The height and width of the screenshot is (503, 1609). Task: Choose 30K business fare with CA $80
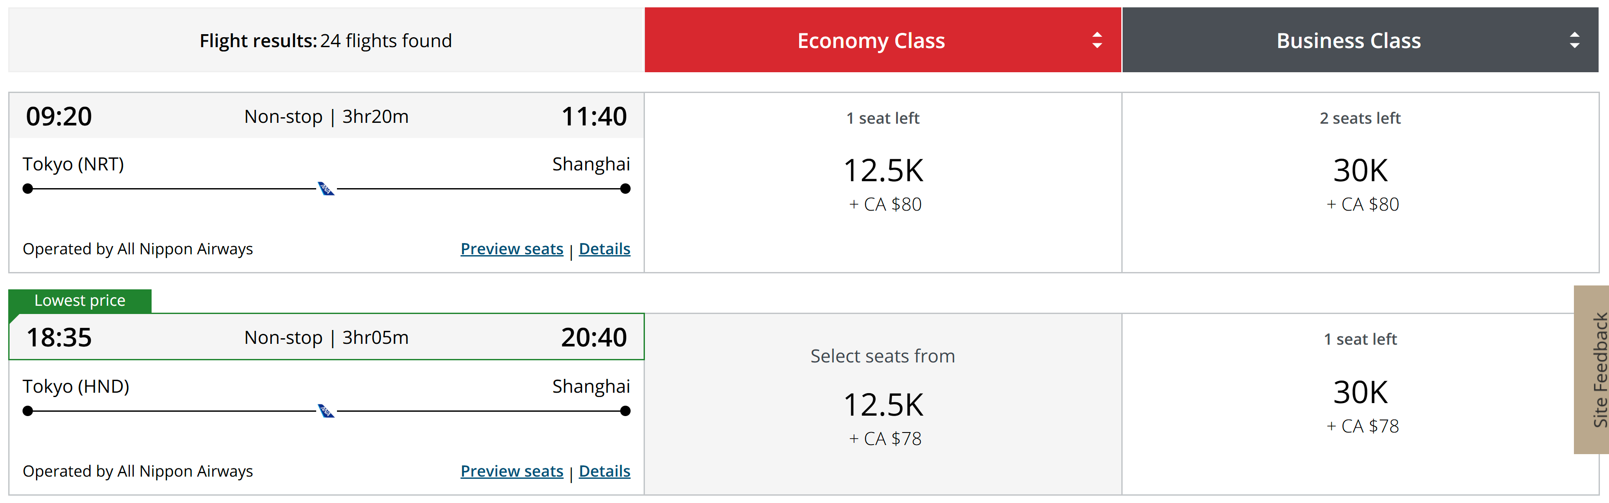[1360, 183]
